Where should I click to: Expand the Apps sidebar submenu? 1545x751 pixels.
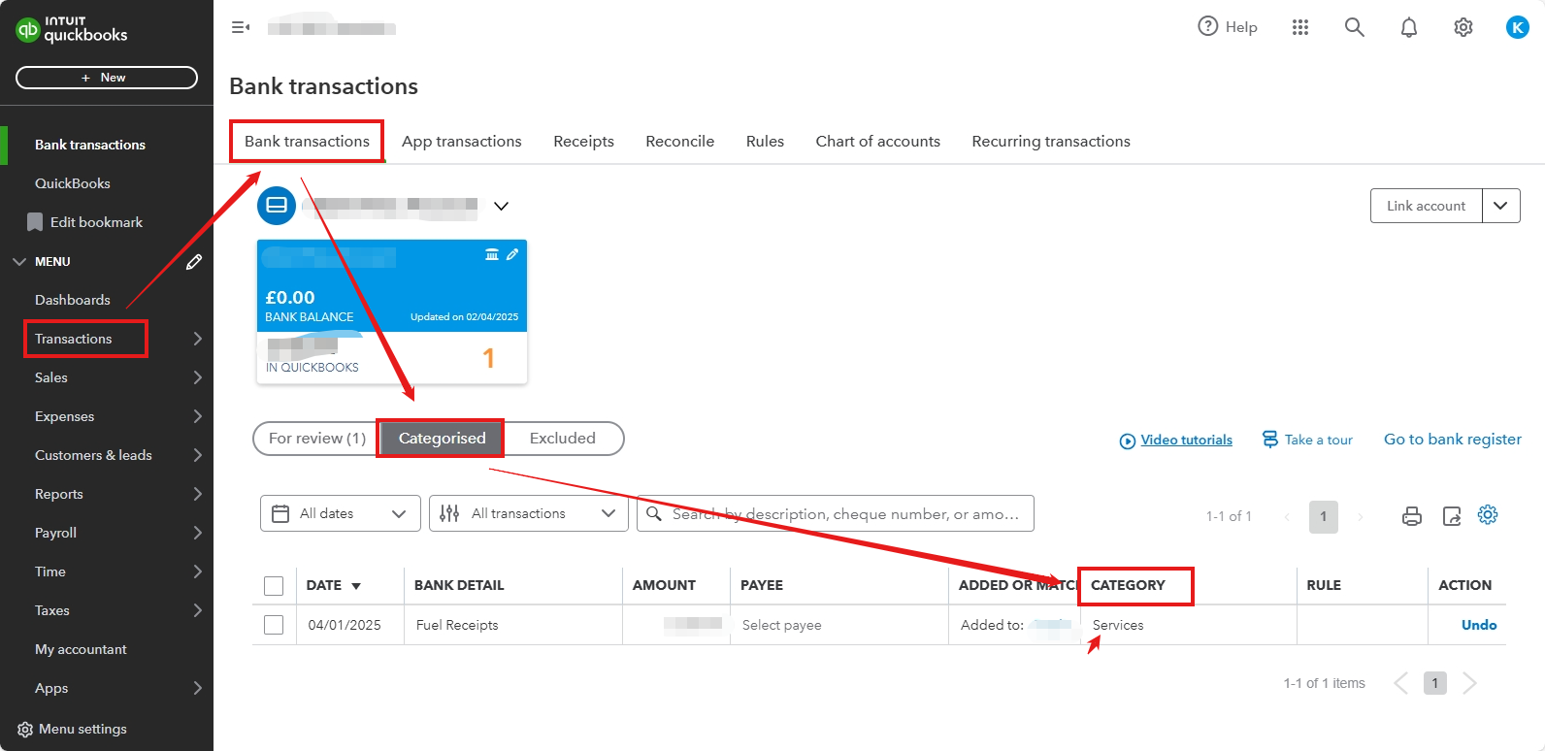pos(197,688)
